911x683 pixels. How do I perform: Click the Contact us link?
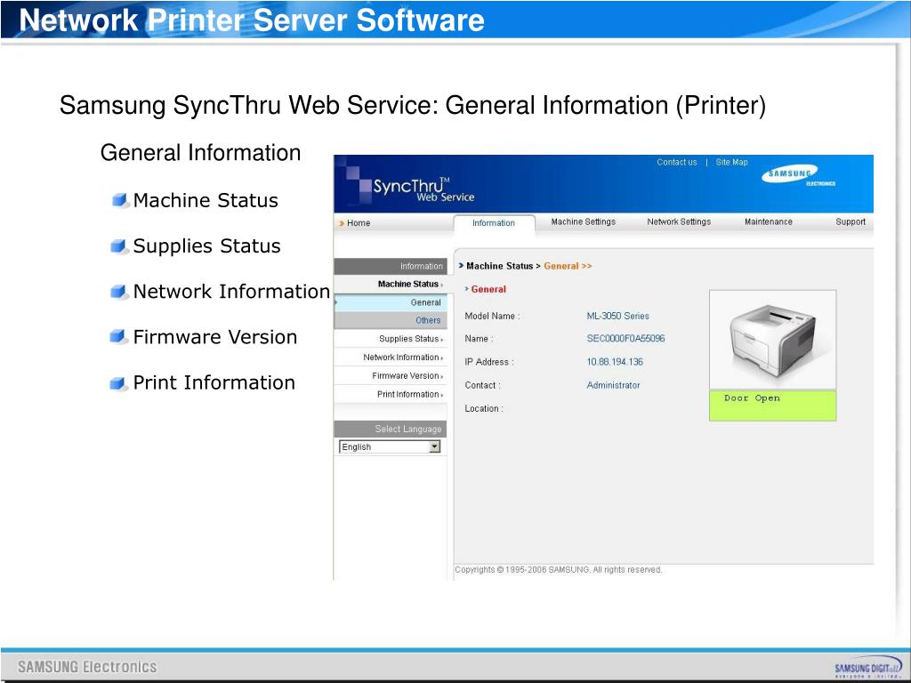676,163
